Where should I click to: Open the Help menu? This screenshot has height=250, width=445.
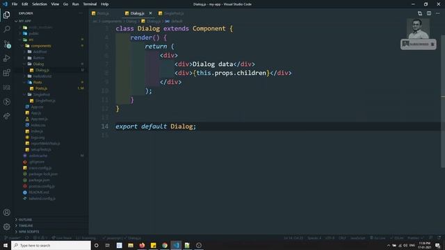pyautogui.click(x=104, y=4)
